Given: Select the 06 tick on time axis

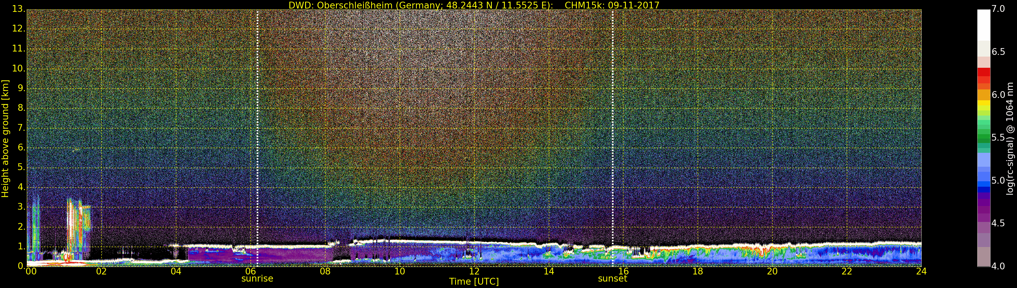Looking at the screenshot, I should (251, 271).
